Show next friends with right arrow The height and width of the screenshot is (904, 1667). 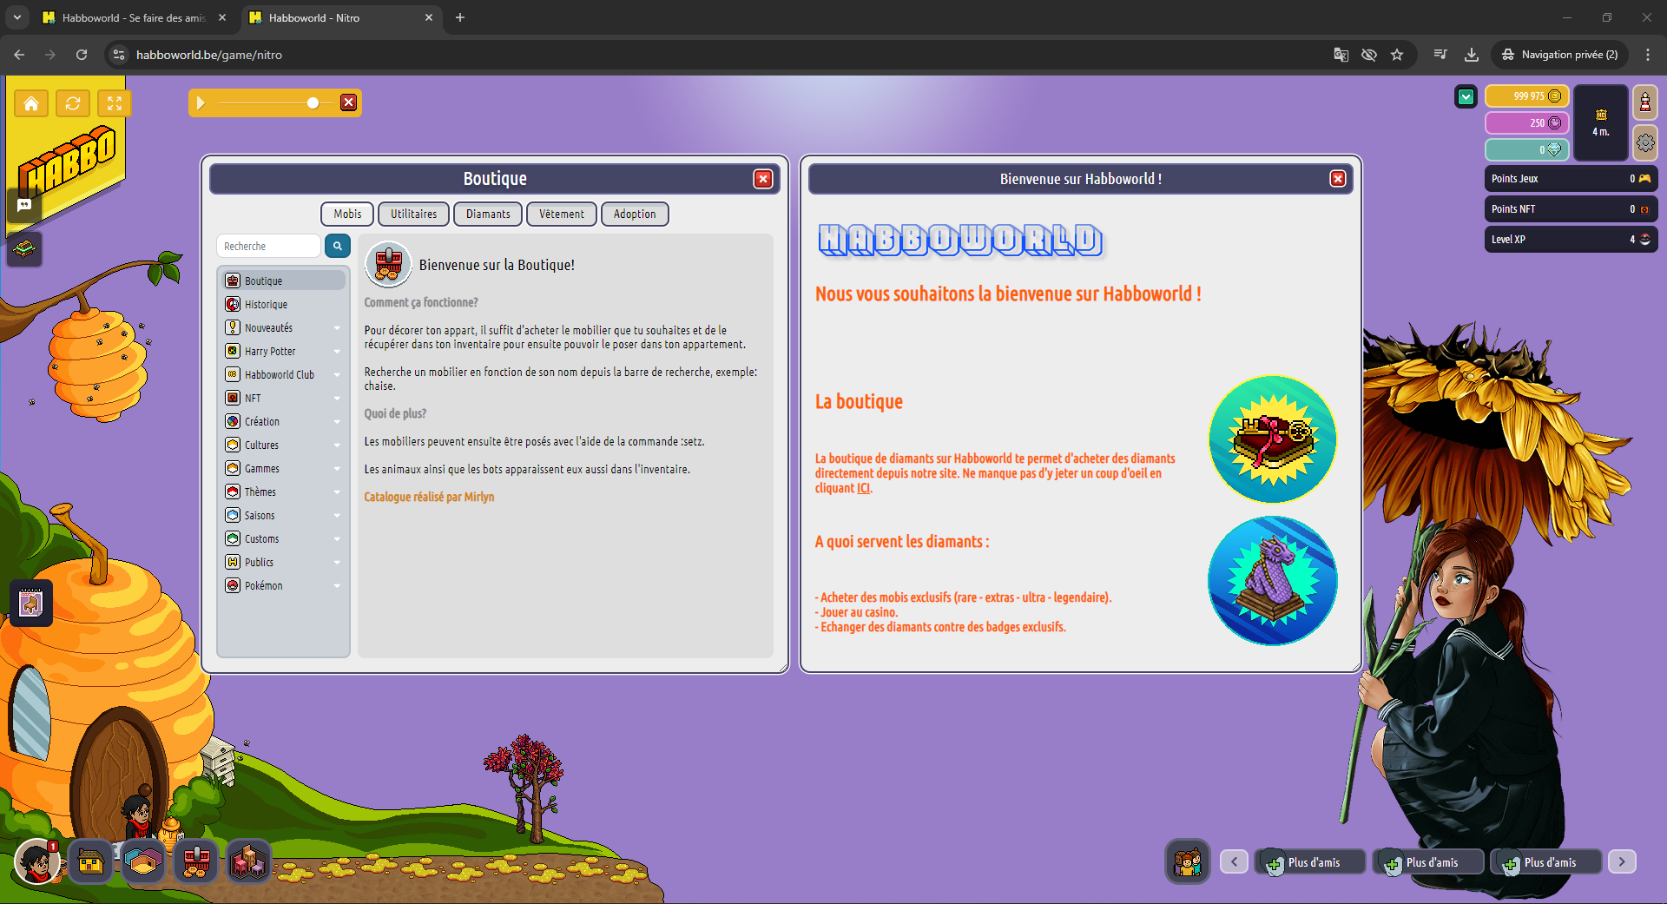(x=1622, y=861)
